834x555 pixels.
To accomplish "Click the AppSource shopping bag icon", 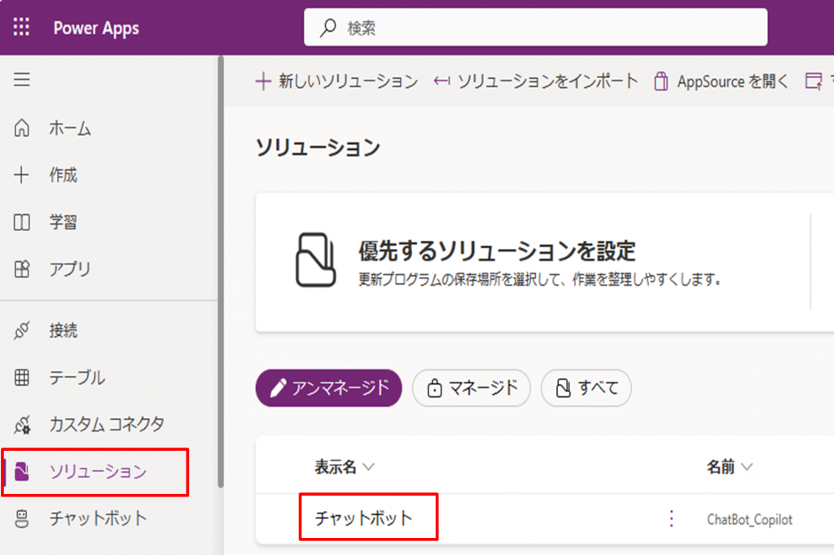I will [x=661, y=81].
